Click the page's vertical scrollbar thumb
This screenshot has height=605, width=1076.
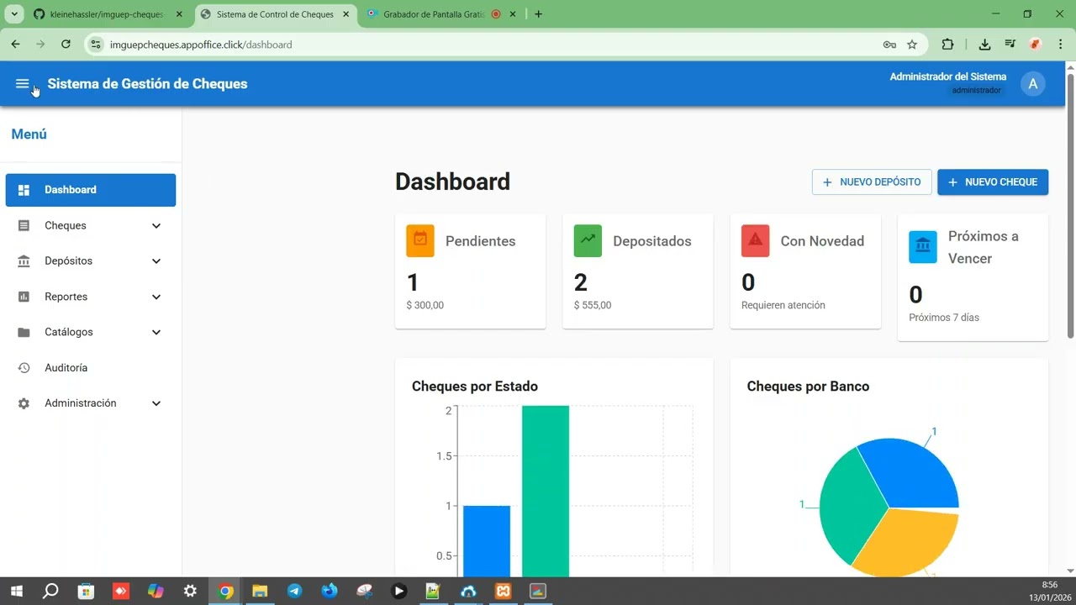(1070, 206)
